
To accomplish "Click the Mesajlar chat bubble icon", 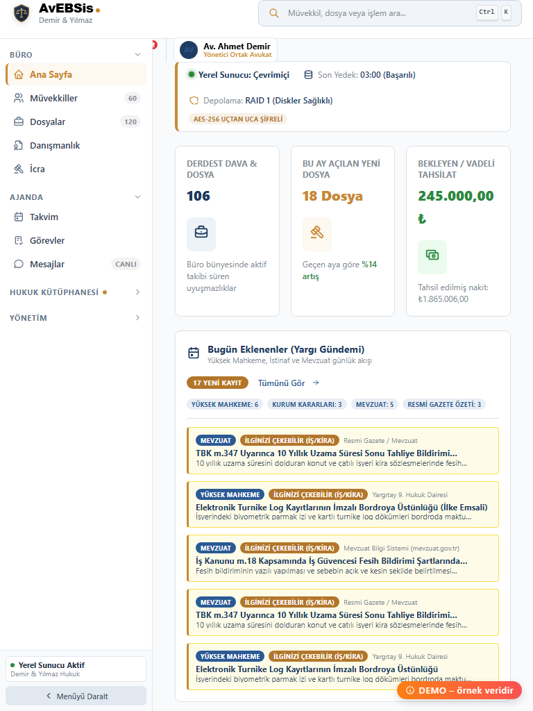I will [19, 264].
